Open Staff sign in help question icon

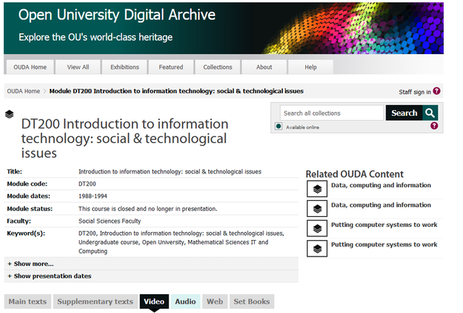pyautogui.click(x=436, y=91)
